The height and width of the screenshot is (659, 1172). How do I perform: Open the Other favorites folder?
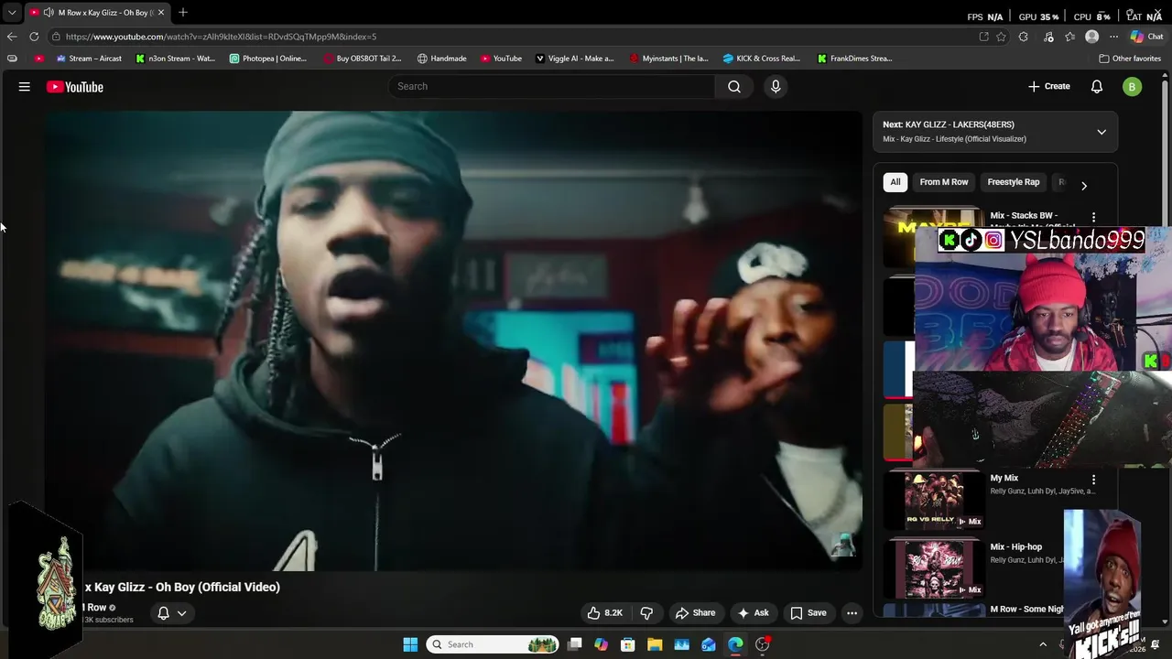[x=1130, y=59]
